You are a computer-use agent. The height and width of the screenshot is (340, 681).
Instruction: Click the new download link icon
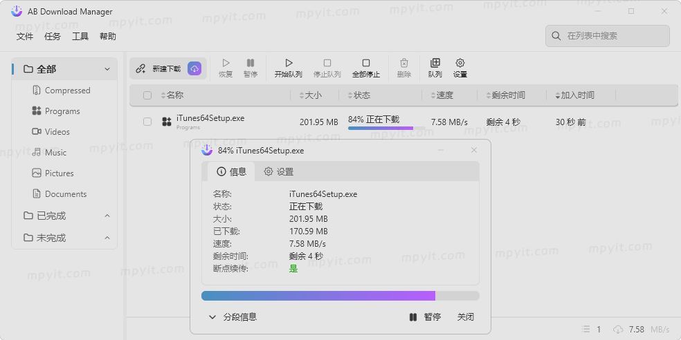tap(140, 68)
